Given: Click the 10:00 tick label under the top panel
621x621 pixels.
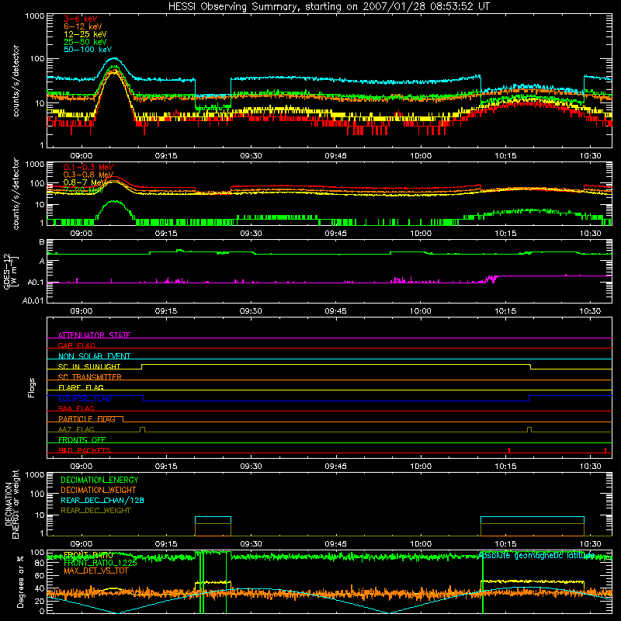Looking at the screenshot, I should coord(421,156).
